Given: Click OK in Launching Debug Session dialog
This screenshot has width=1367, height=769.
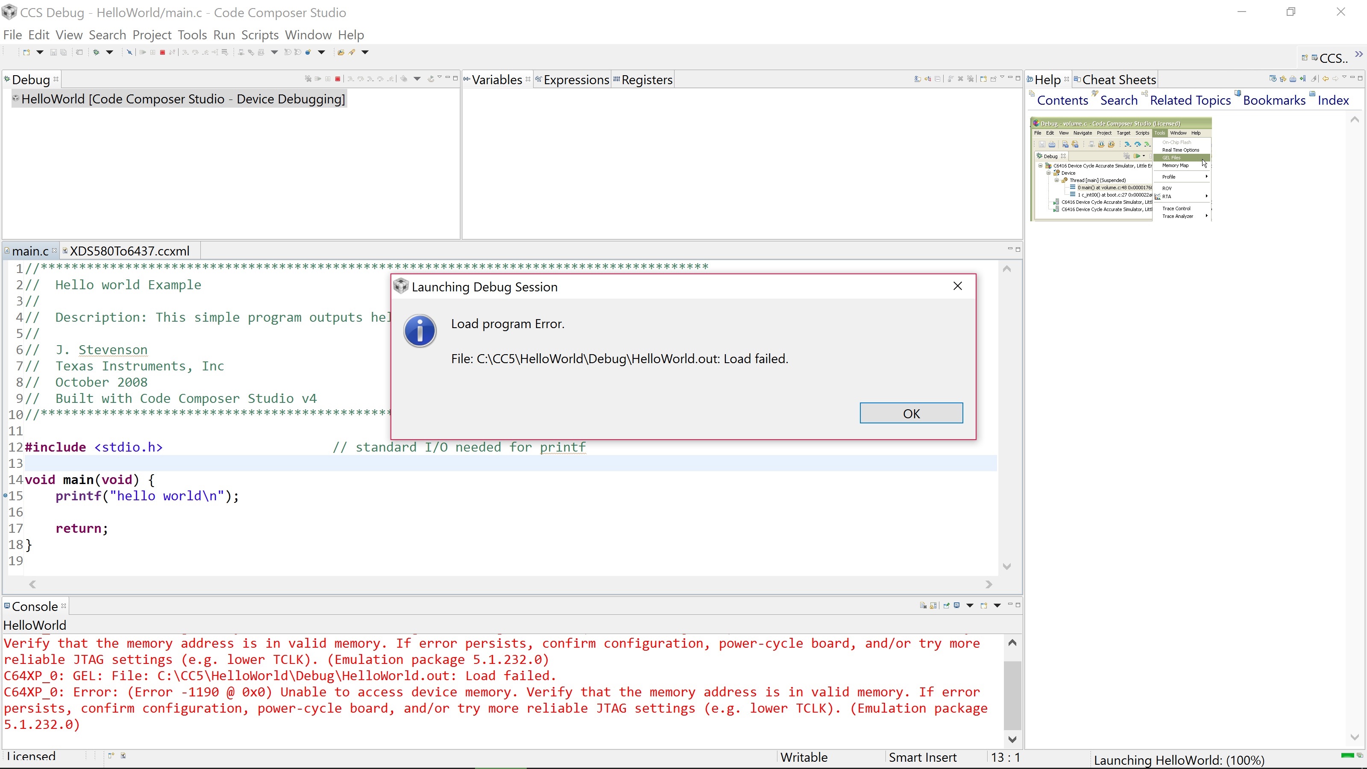Looking at the screenshot, I should (x=911, y=413).
